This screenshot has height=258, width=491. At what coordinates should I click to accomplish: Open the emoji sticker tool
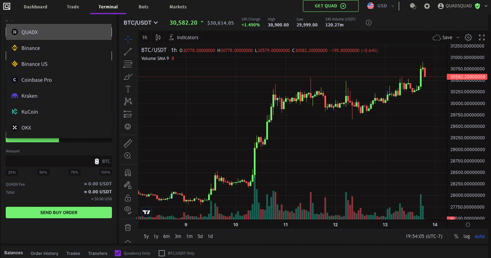point(128,127)
